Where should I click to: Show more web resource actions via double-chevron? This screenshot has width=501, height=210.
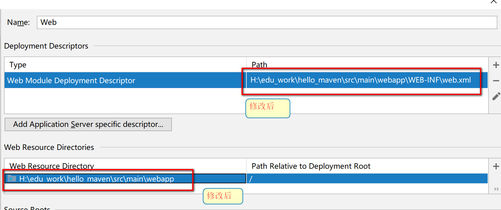point(496,189)
